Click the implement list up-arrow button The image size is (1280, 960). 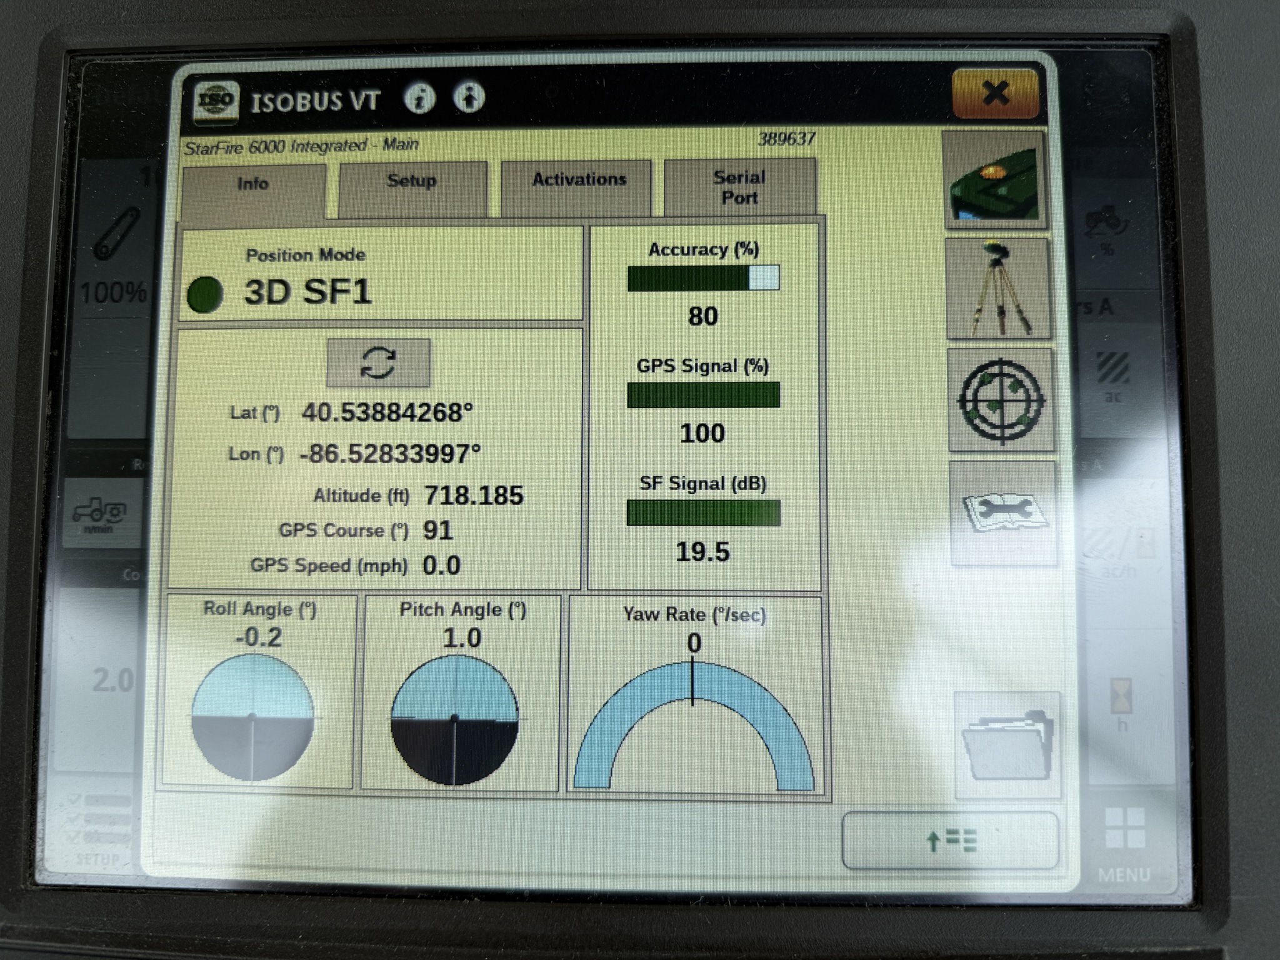pyautogui.click(x=951, y=840)
